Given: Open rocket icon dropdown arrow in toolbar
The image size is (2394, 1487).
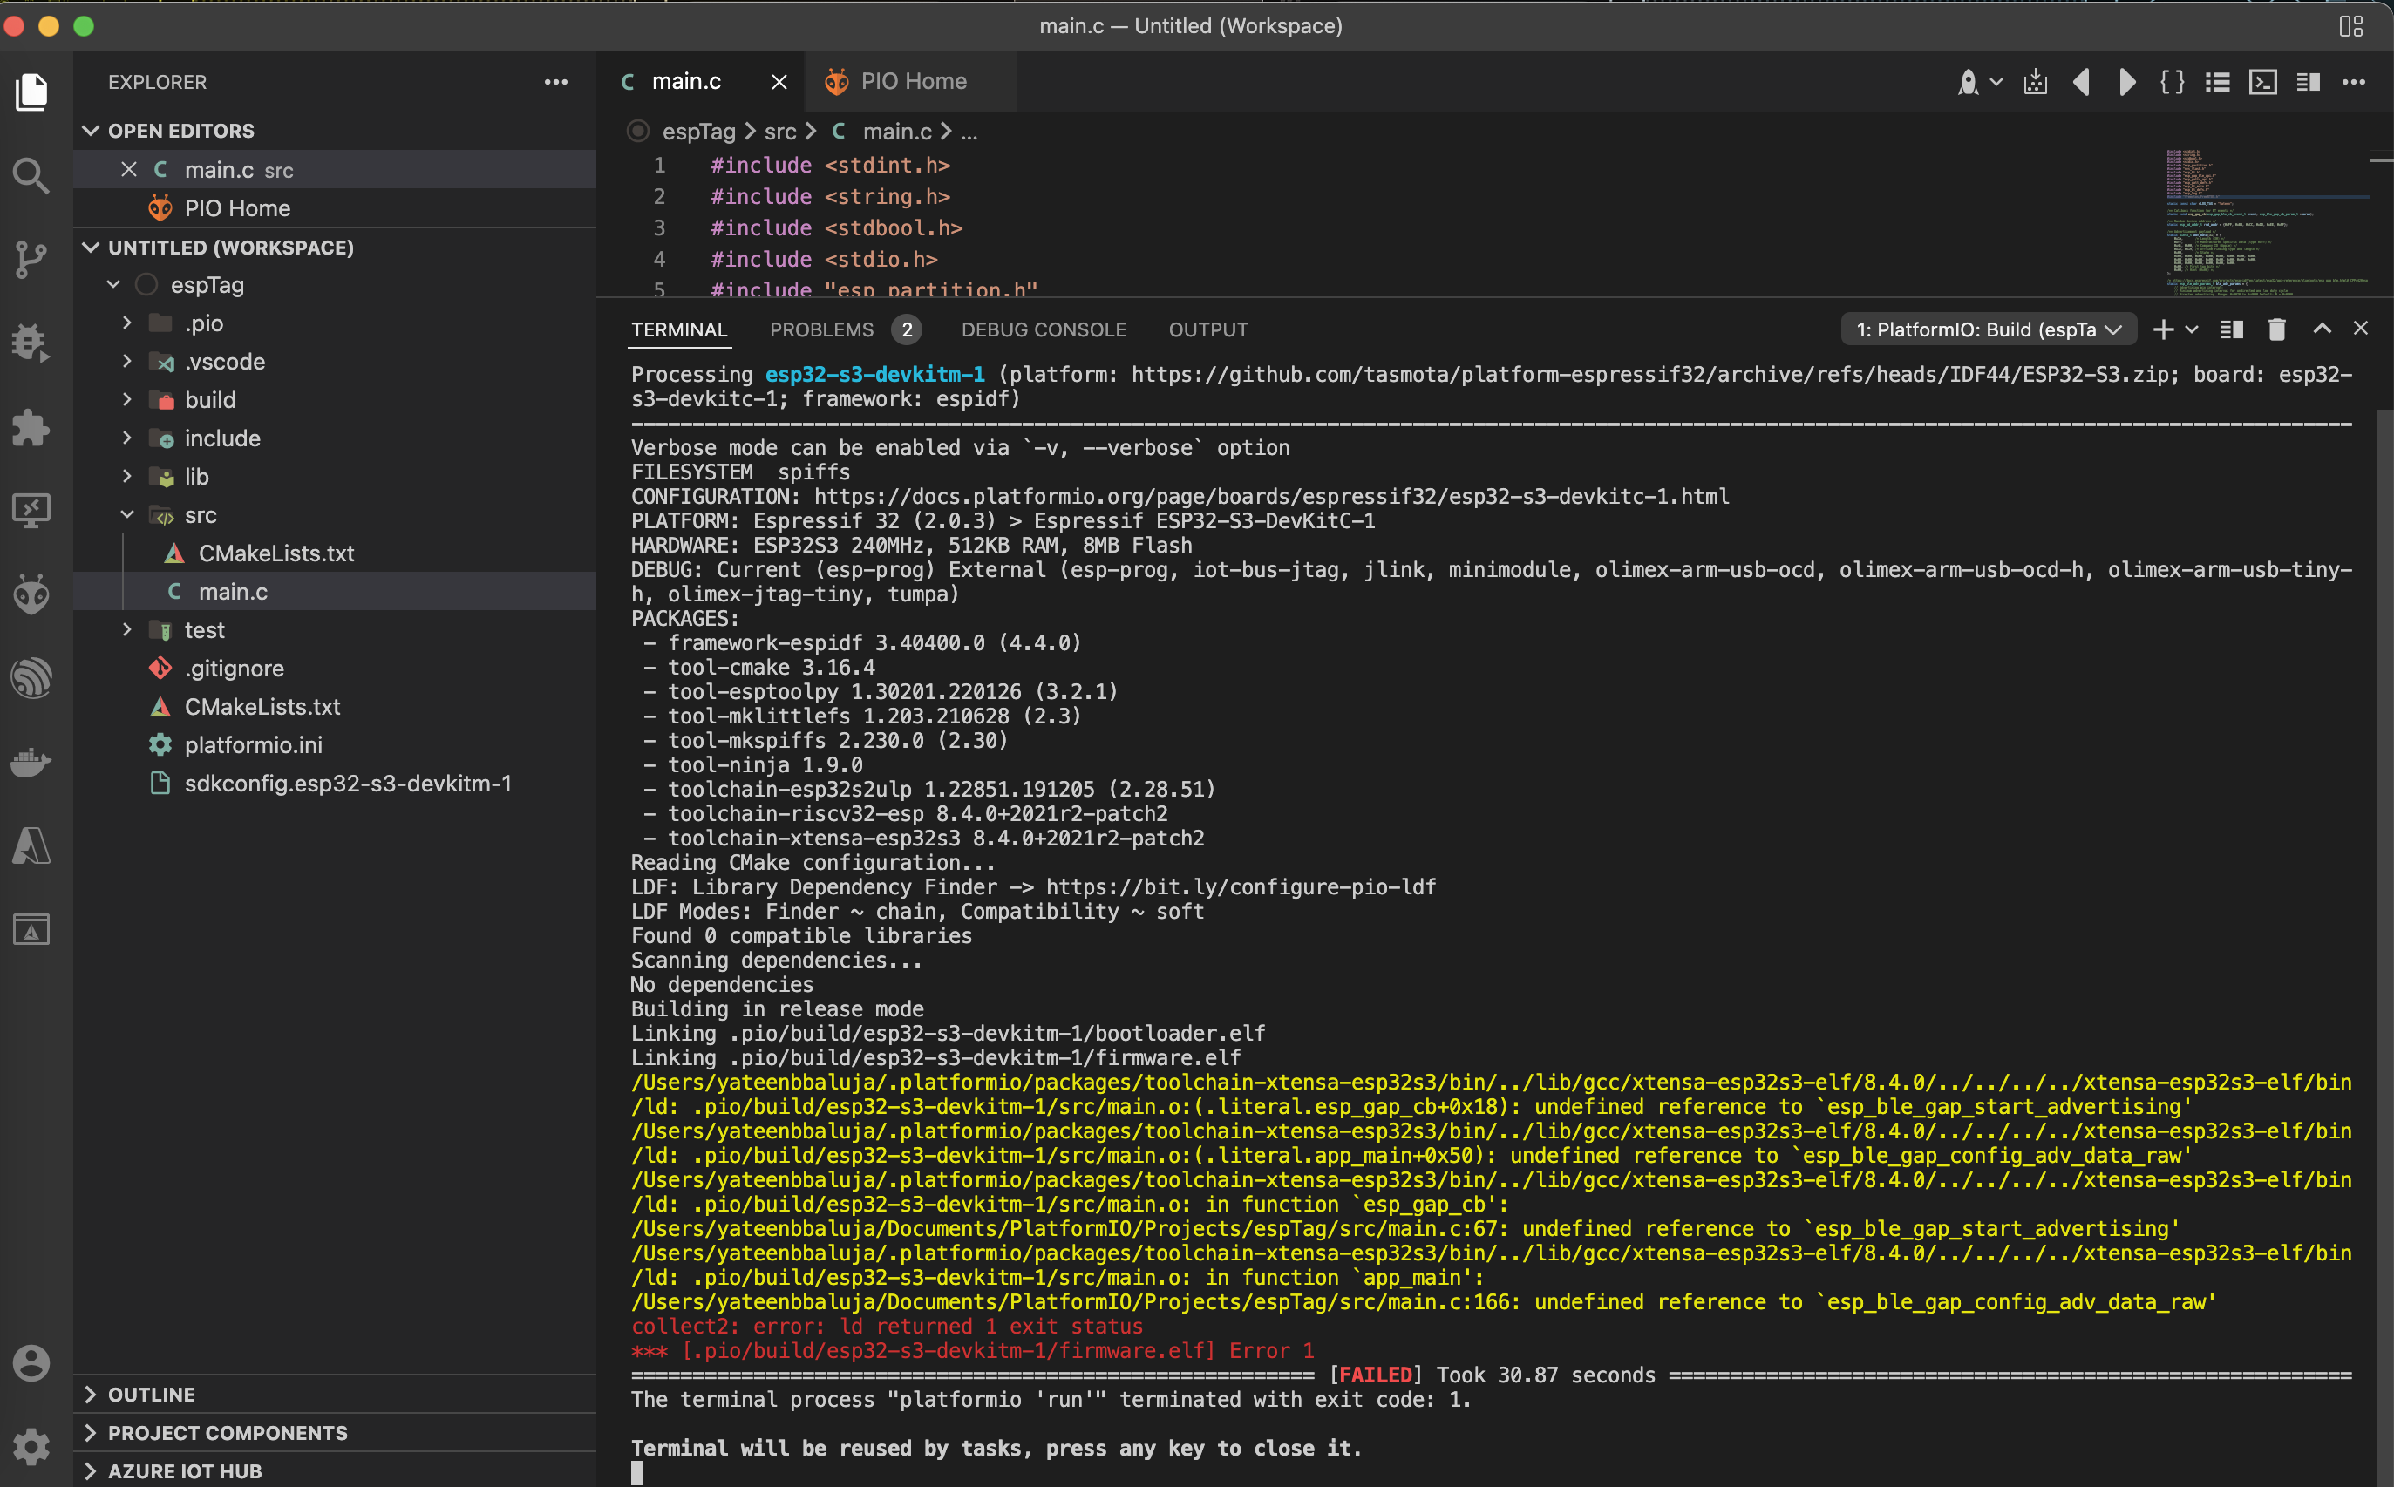Looking at the screenshot, I should point(1996,82).
